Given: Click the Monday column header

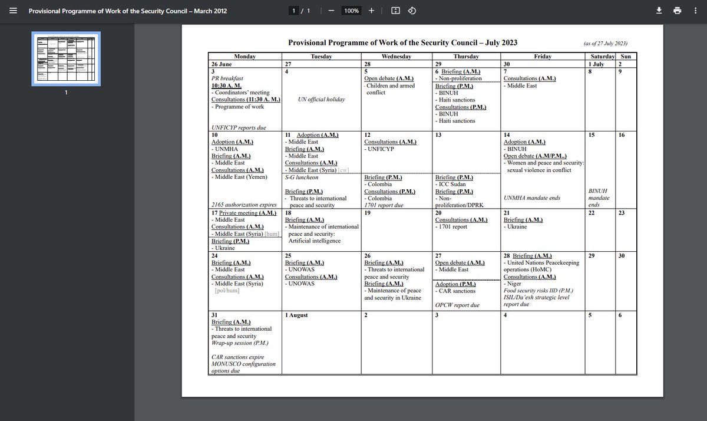Looking at the screenshot, I should (245, 57).
